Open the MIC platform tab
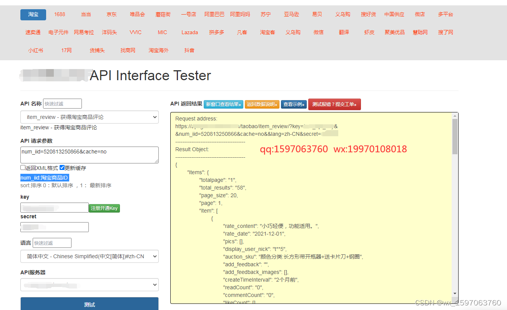Image resolution: width=507 pixels, height=310 pixels. tap(163, 33)
